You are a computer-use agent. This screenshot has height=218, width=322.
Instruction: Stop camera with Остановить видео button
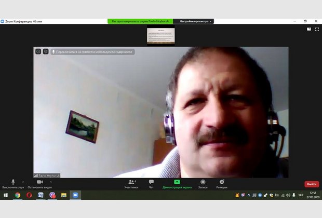tap(39, 184)
